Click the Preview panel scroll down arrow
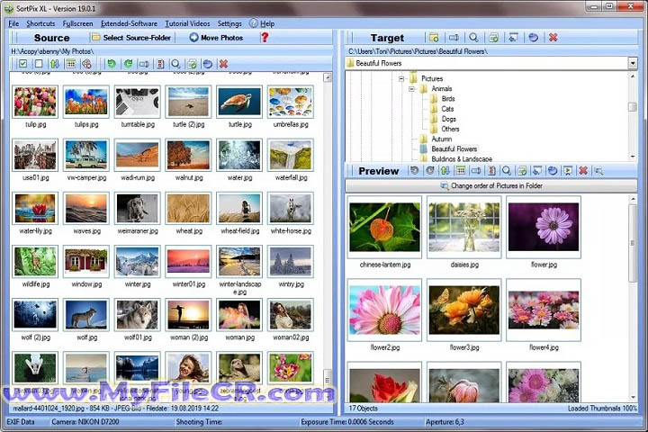648x432 pixels. pyautogui.click(x=633, y=398)
